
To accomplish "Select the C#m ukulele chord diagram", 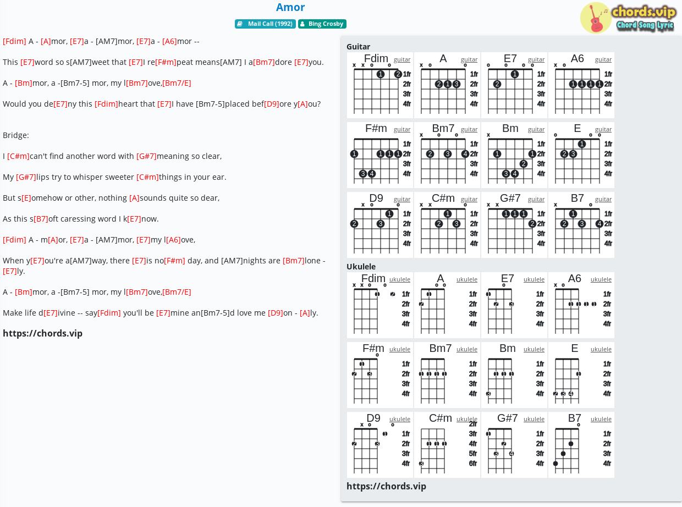I will (x=447, y=445).
